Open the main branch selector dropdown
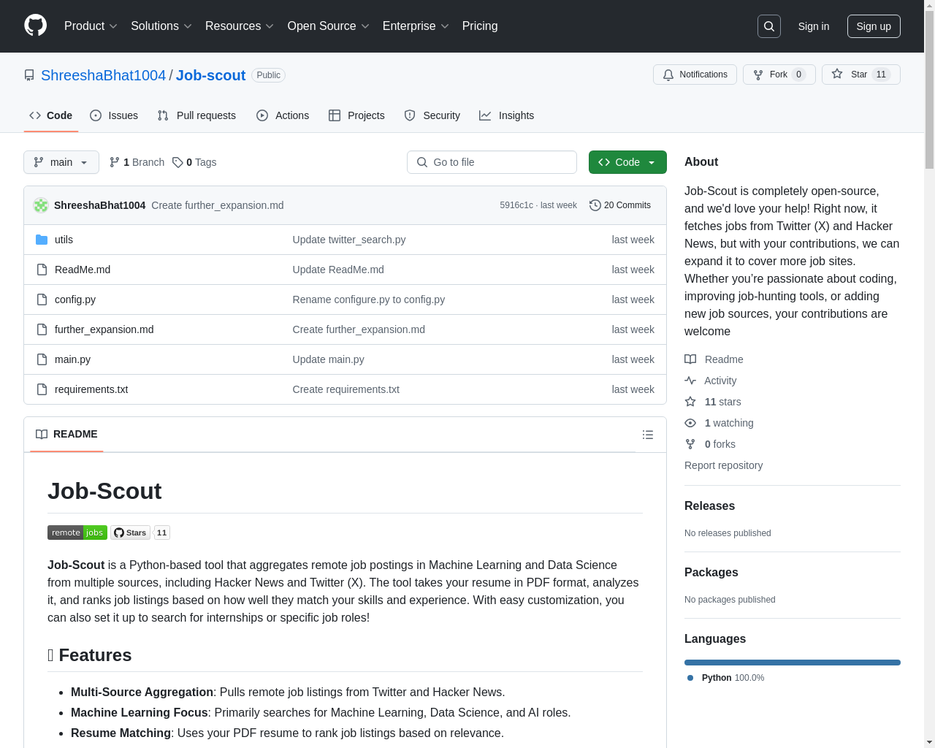This screenshot has height=748, width=935. [x=61, y=162]
